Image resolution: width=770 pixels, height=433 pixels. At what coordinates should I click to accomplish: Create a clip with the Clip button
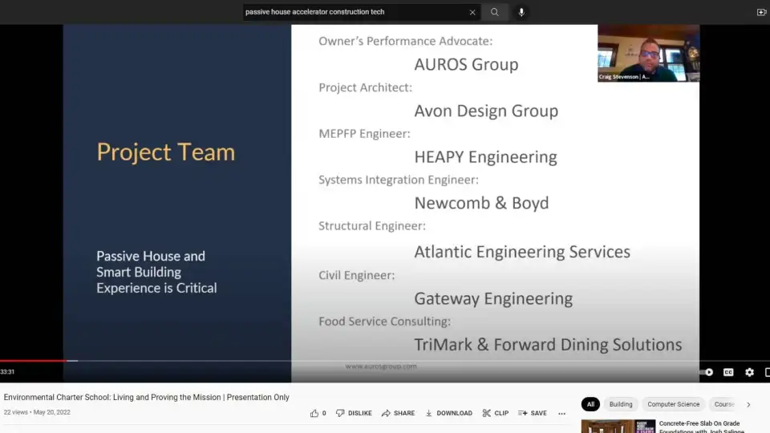pyautogui.click(x=495, y=413)
